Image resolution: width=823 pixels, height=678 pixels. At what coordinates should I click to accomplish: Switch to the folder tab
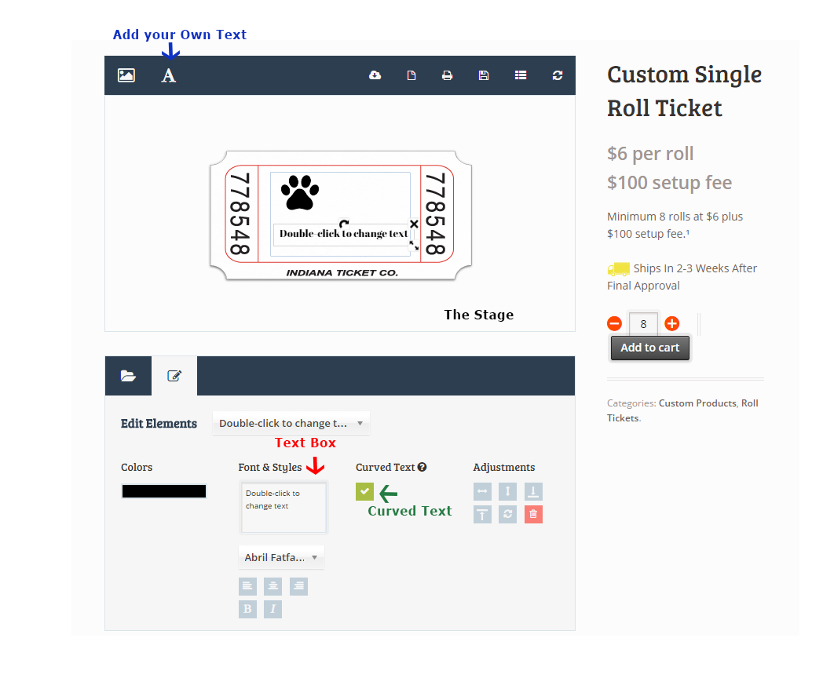[128, 376]
